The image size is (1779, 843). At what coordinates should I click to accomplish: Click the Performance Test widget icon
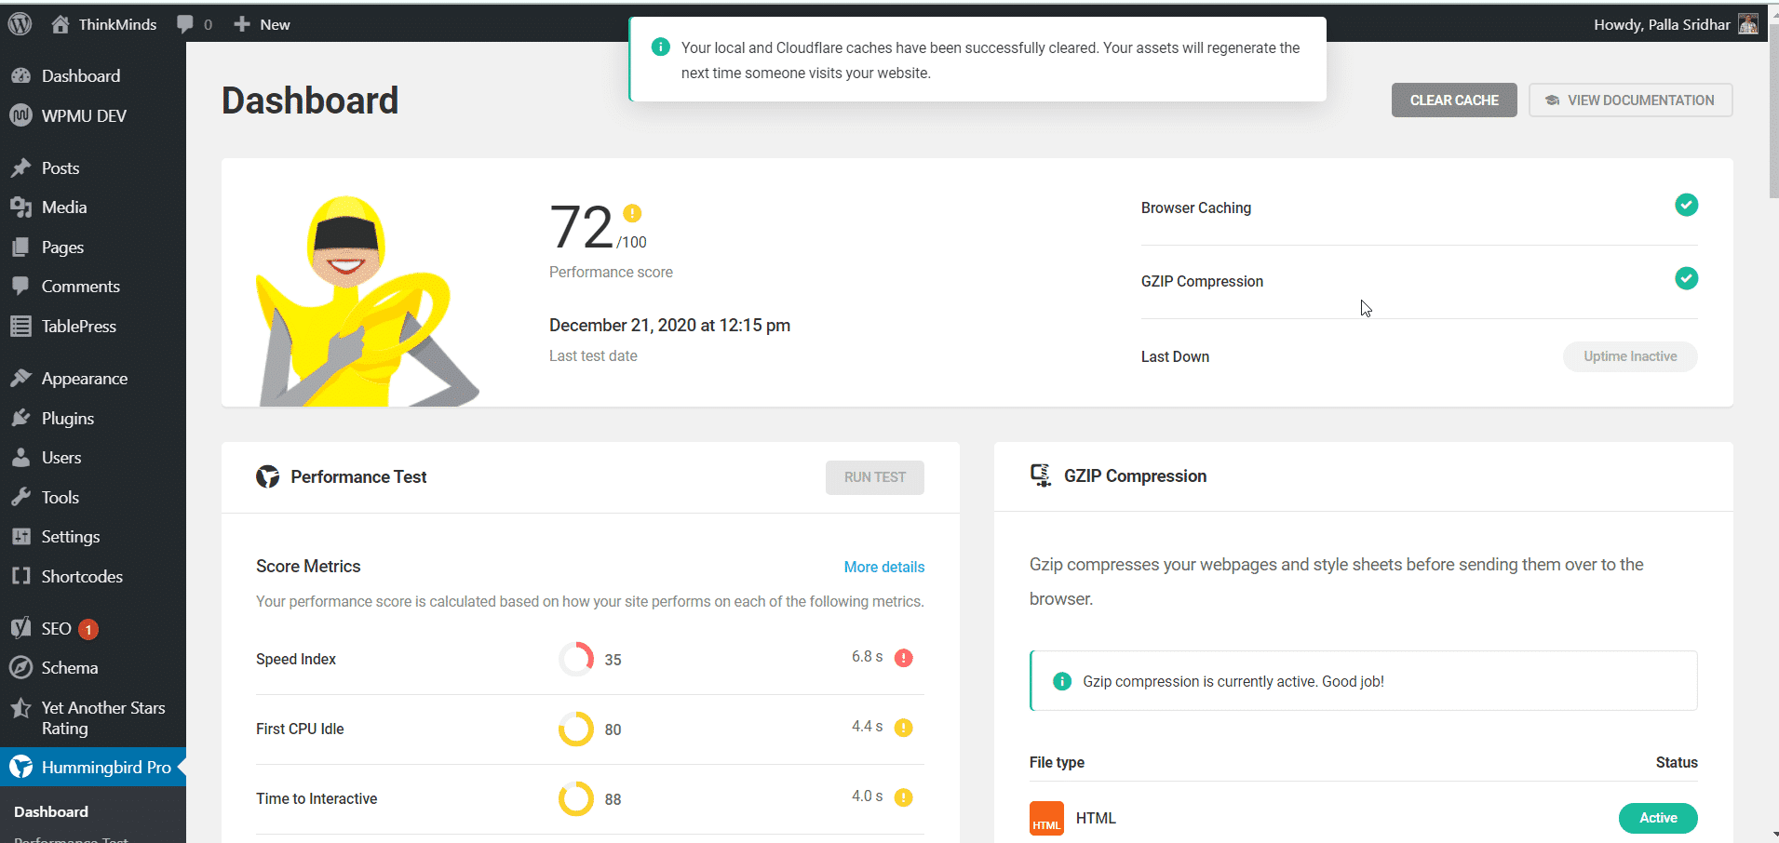point(268,476)
